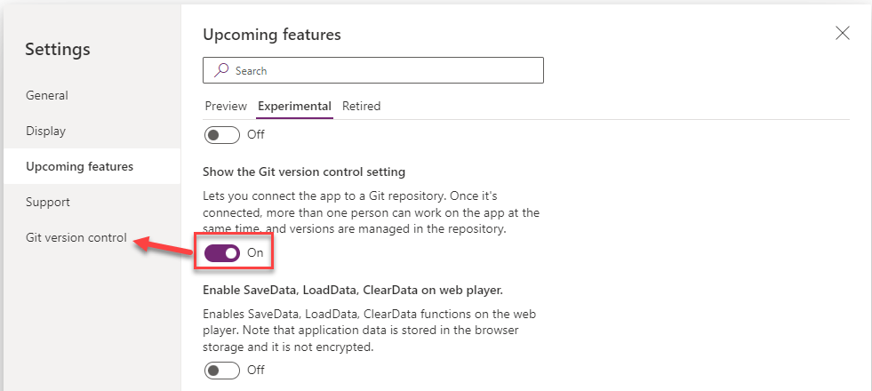Image resolution: width=872 pixels, height=391 pixels.
Task: Click the web player browser storage description
Action: pyautogui.click(x=369, y=330)
